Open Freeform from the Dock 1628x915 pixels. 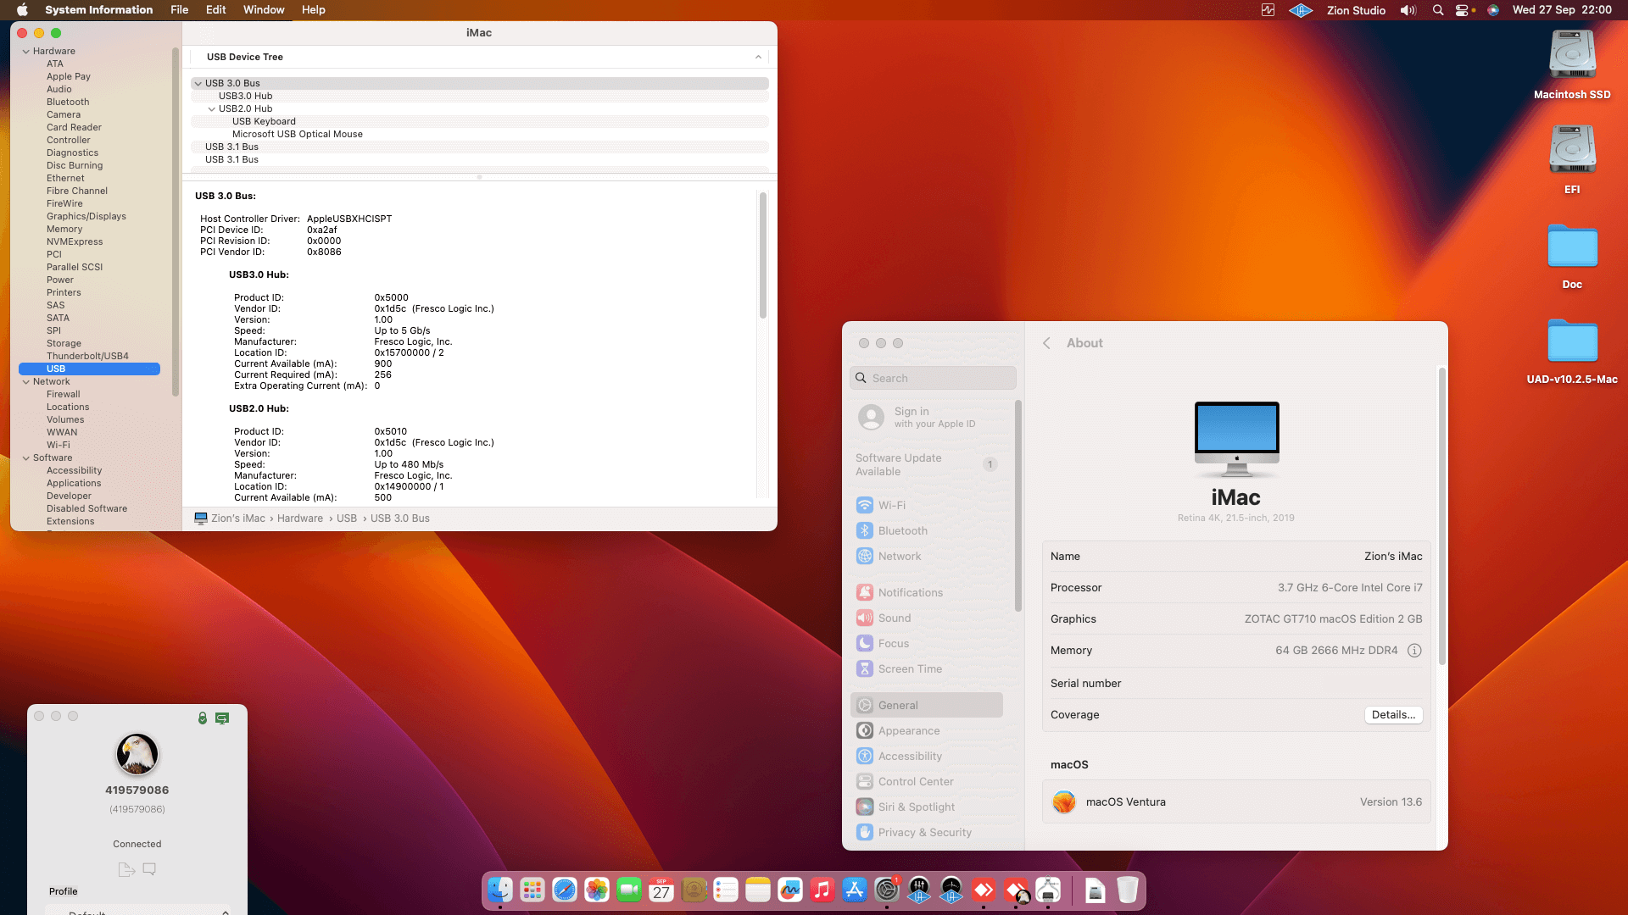click(x=789, y=890)
